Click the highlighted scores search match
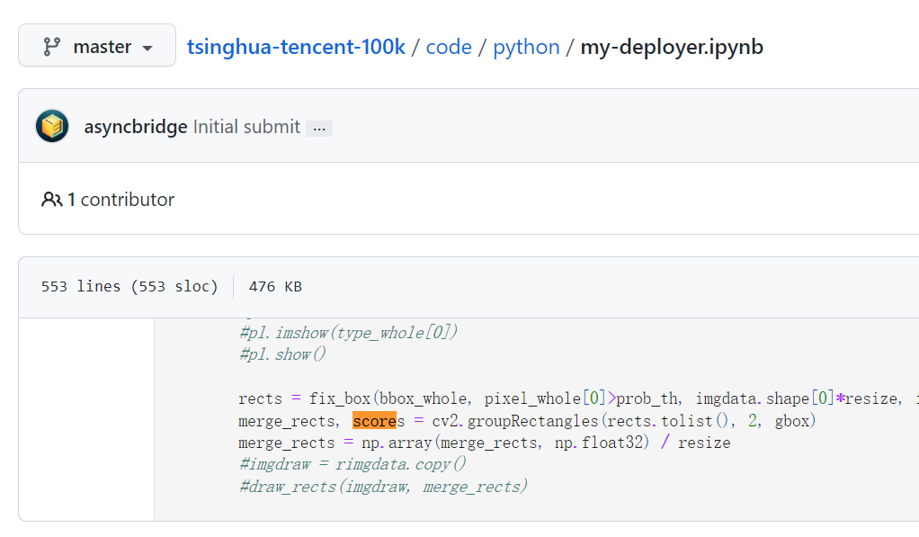Viewport: 919px width, 537px height. tap(375, 421)
